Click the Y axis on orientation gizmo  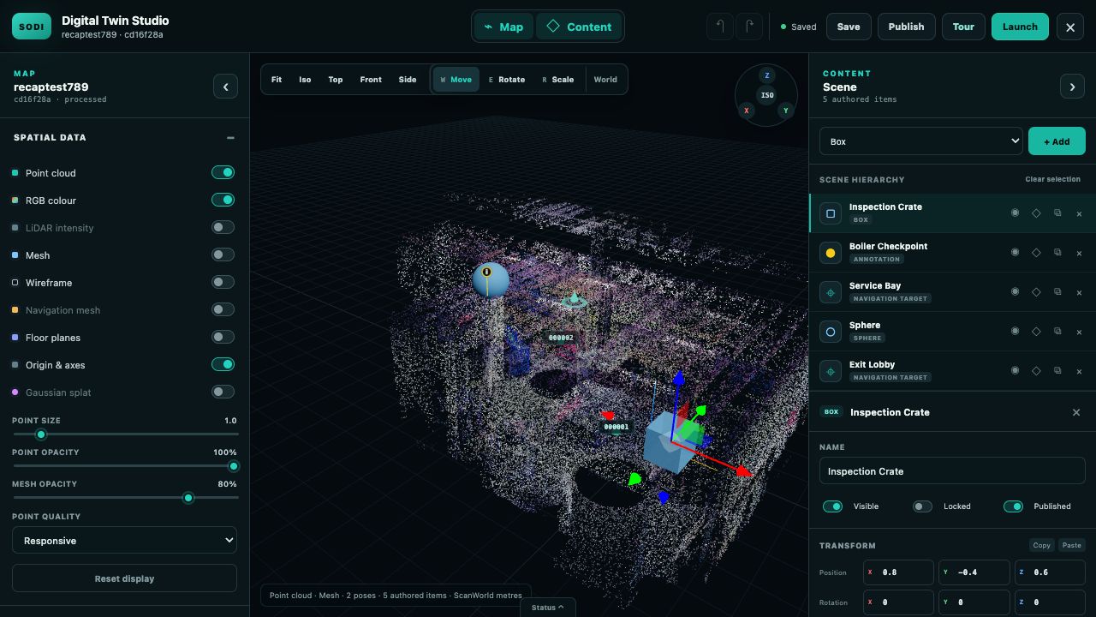click(785, 111)
